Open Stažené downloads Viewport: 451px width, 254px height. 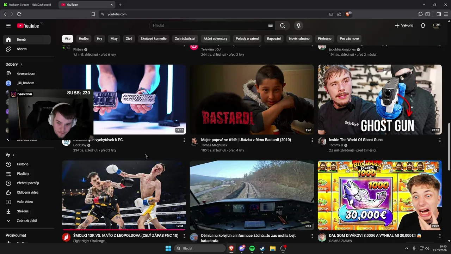pyautogui.click(x=27, y=211)
